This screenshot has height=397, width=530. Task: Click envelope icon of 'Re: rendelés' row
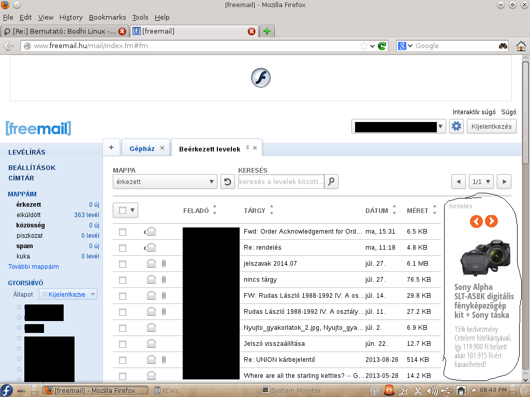[151, 248]
